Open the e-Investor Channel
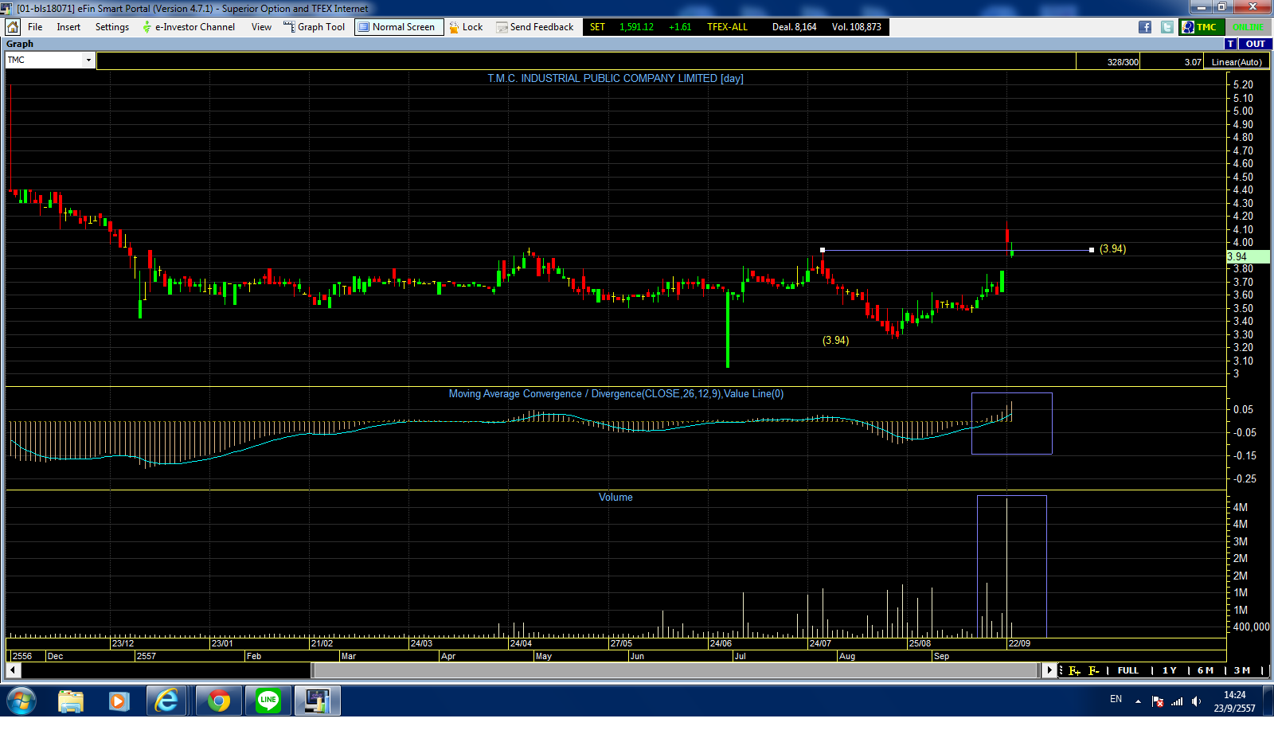1274x734 pixels. pyautogui.click(x=188, y=27)
